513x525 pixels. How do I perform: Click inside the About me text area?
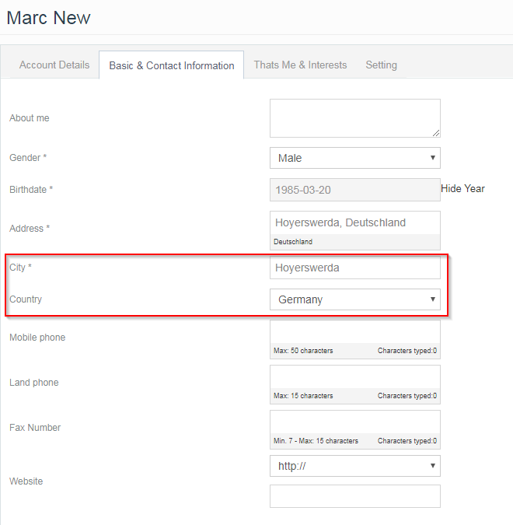click(x=355, y=118)
